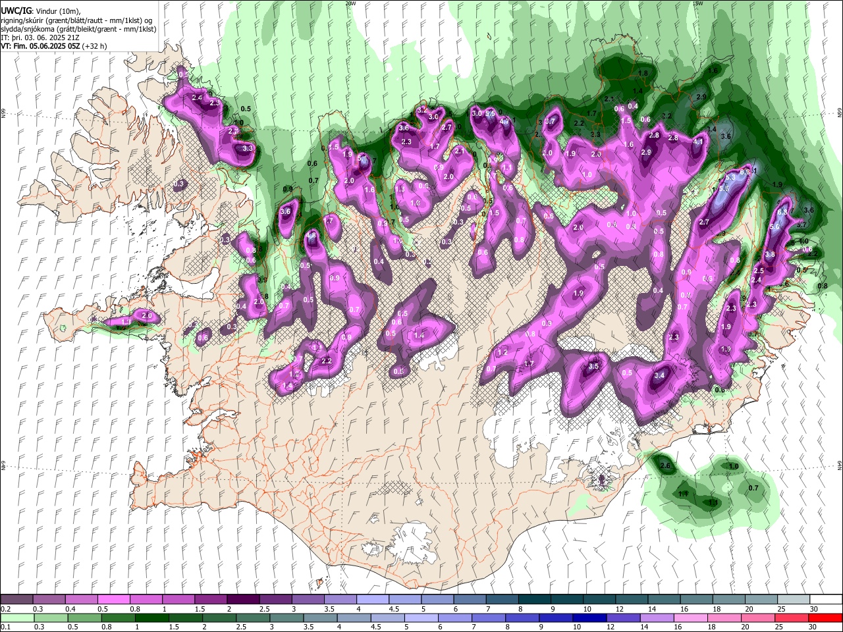This screenshot has height=632, width=843.
Task: Select the pale green swatch above the 0.1 value
Action: coord(16,618)
